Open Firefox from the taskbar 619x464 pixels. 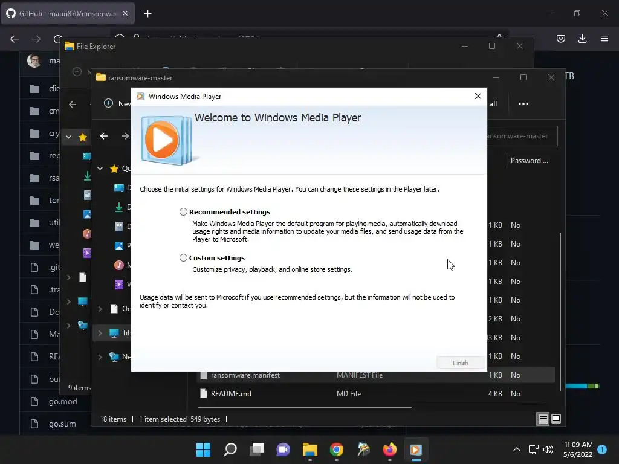click(390, 449)
